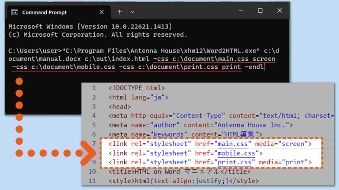Click the meta keywords line
This screenshot has width=339, height=190.
click(x=185, y=134)
